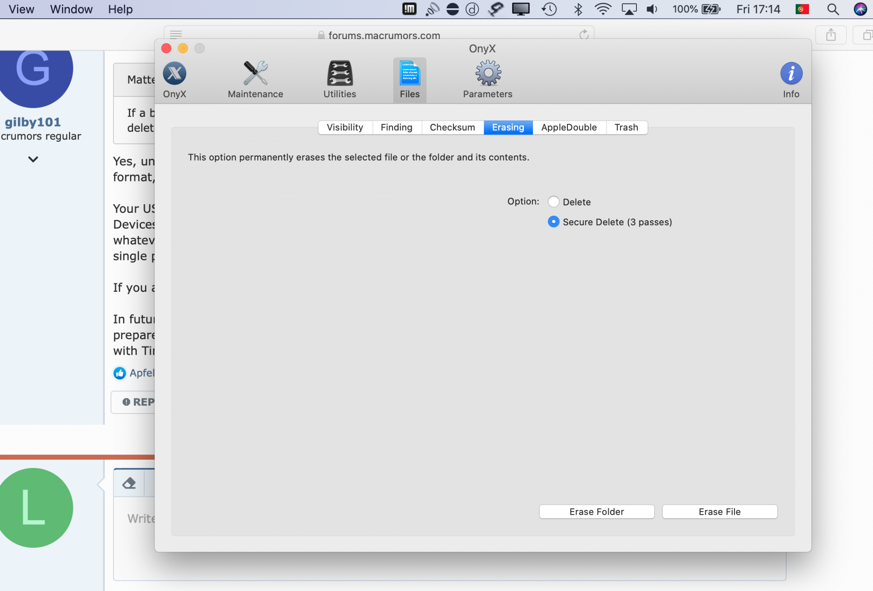This screenshot has width=873, height=591.
Task: Open the Maintenance toolbar section
Action: coord(255,80)
